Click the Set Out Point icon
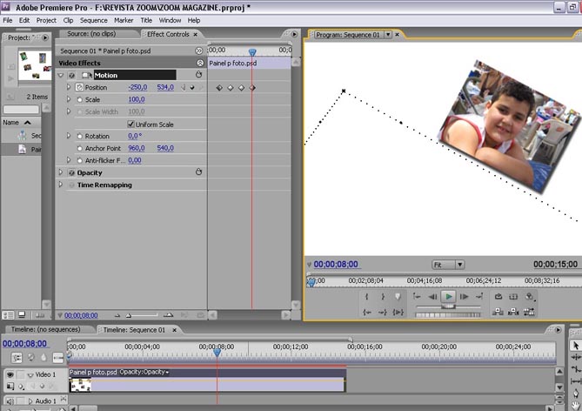This screenshot has width=582, height=411. 382,297
